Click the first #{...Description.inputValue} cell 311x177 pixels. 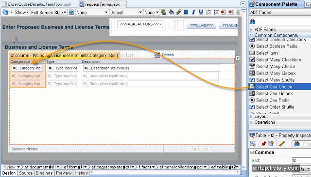(x=152, y=68)
